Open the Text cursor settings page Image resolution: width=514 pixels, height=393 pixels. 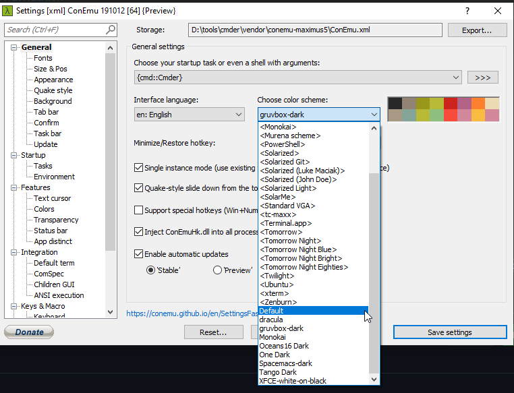[x=52, y=198]
